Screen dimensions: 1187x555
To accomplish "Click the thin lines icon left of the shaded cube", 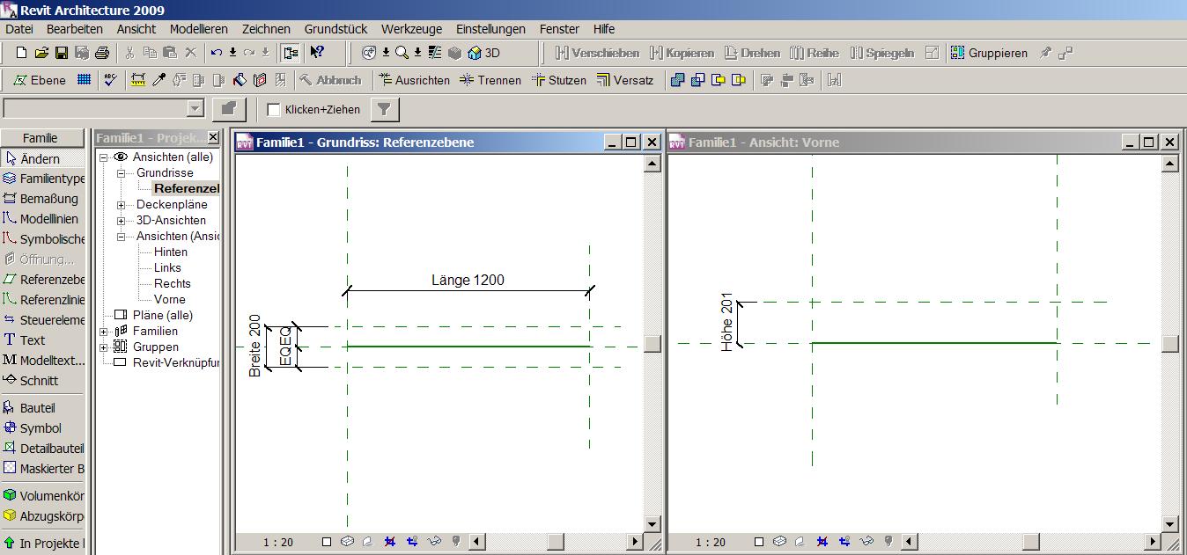I will (435, 53).
